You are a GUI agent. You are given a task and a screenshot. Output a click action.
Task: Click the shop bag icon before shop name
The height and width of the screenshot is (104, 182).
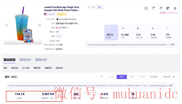(57, 19)
